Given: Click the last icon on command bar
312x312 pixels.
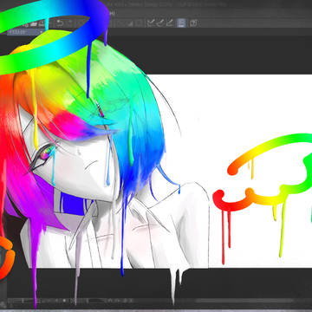Looking at the screenshot, I should (x=193, y=23).
